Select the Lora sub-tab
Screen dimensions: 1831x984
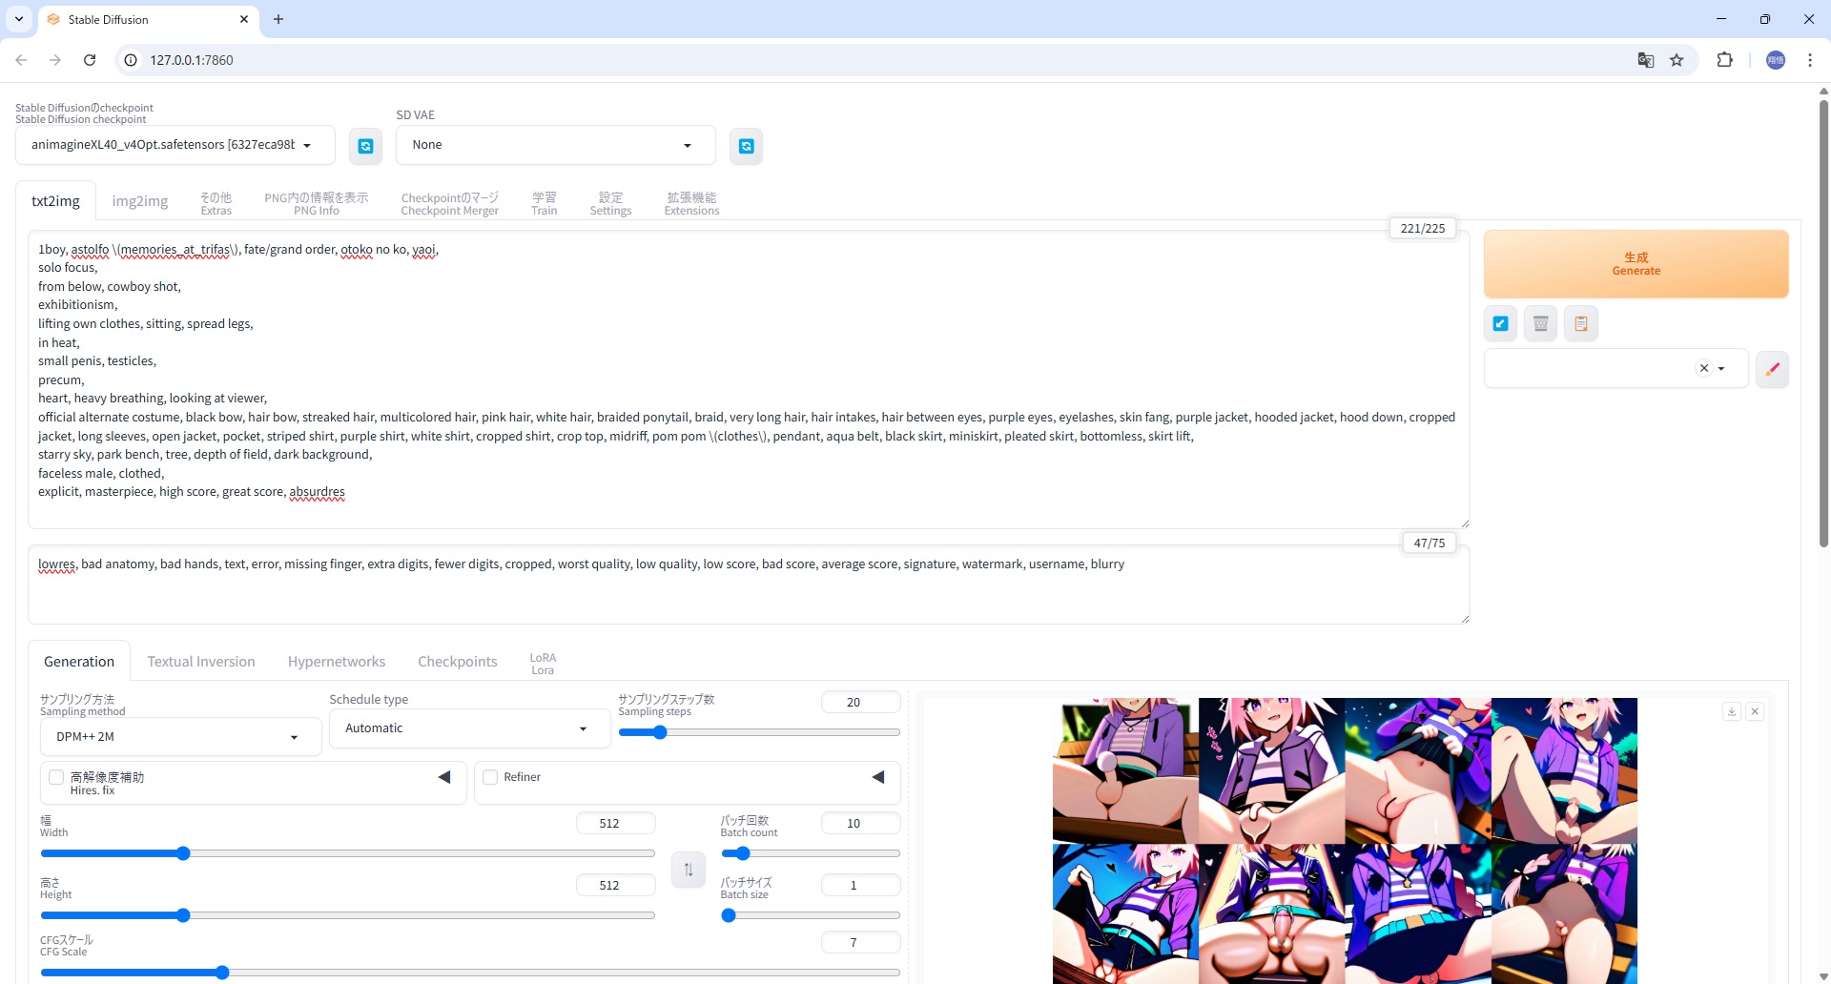coord(543,664)
